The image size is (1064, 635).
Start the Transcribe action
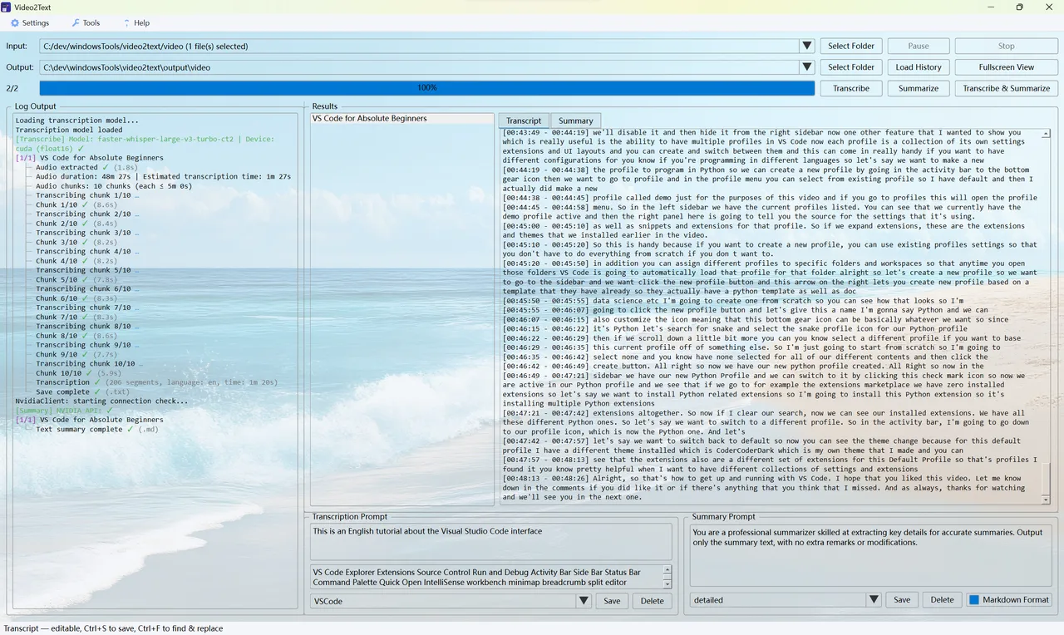851,88
